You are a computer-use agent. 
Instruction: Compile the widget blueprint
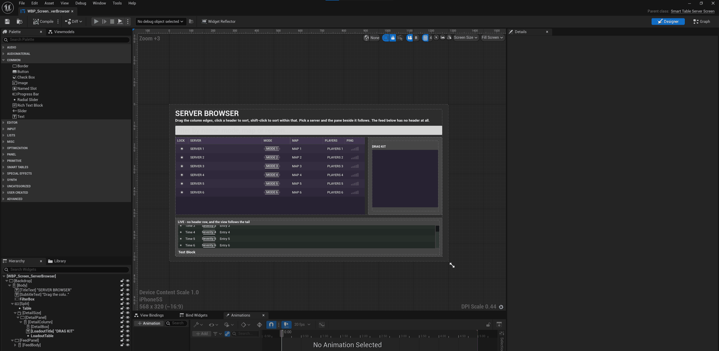pyautogui.click(x=43, y=22)
